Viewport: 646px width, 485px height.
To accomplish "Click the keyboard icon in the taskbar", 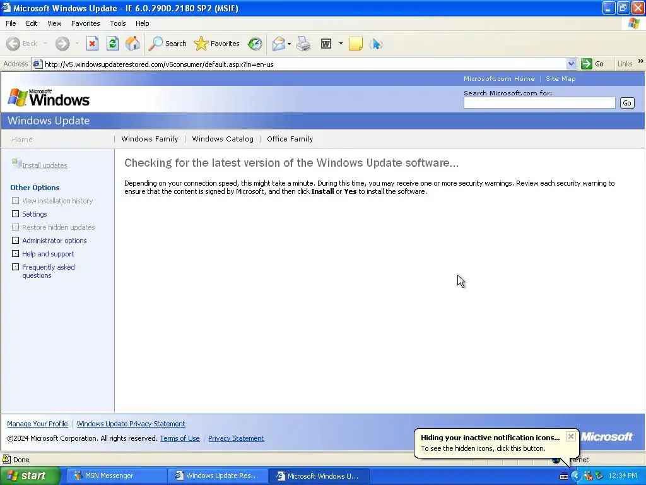I will pos(563,476).
